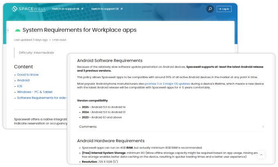Select the '1 min read' text
This screenshot has height=167, width=278.
[x=59, y=40]
